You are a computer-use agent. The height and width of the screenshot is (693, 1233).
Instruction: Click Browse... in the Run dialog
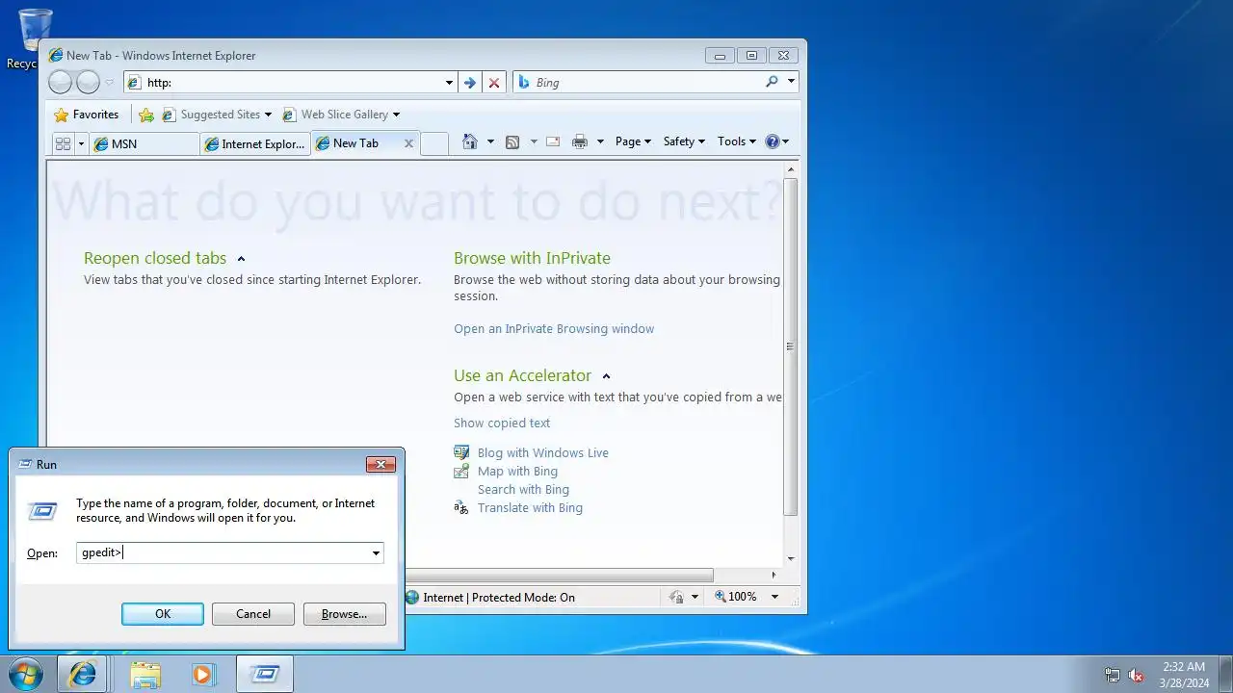[x=344, y=614]
